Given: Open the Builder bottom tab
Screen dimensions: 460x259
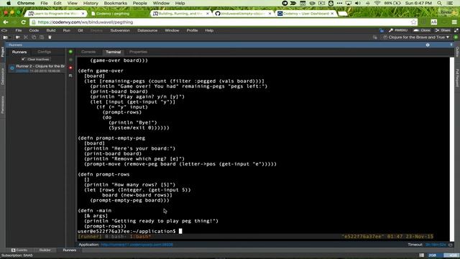Looking at the screenshot, I should click(x=45, y=250).
